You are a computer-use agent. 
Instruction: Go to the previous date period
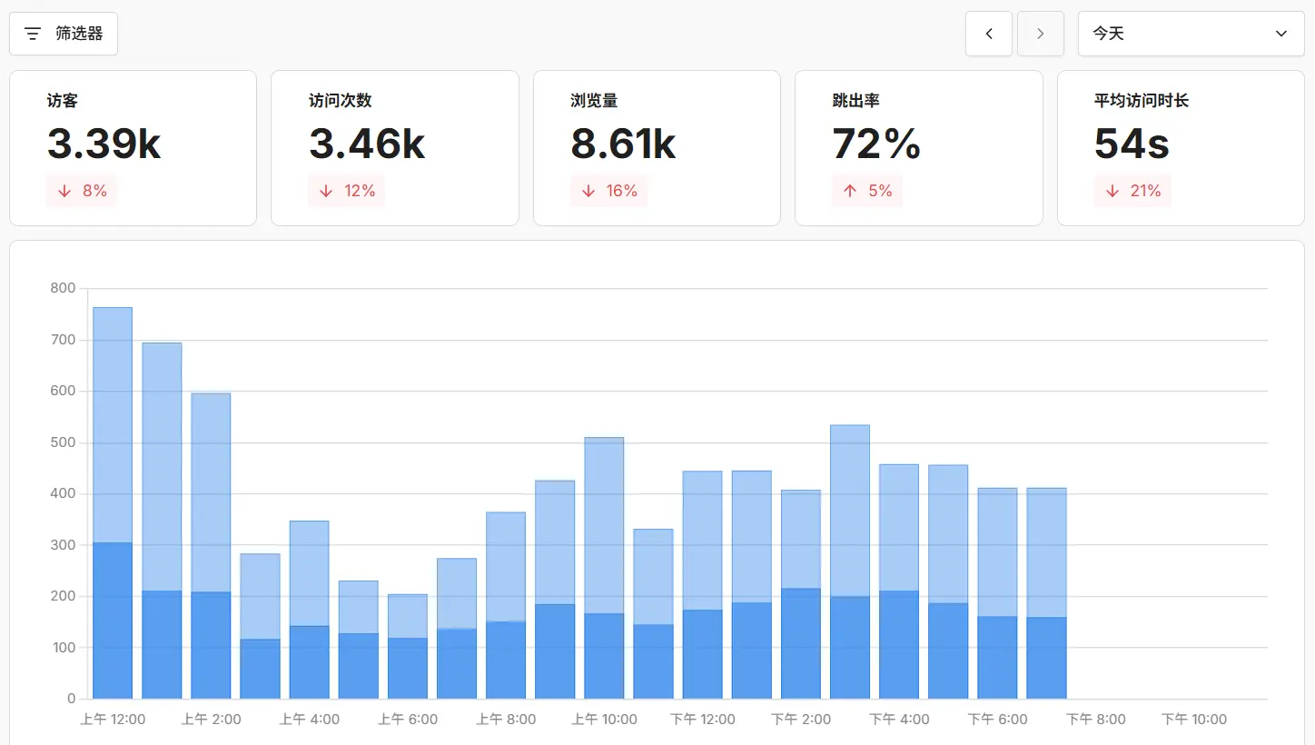click(989, 34)
